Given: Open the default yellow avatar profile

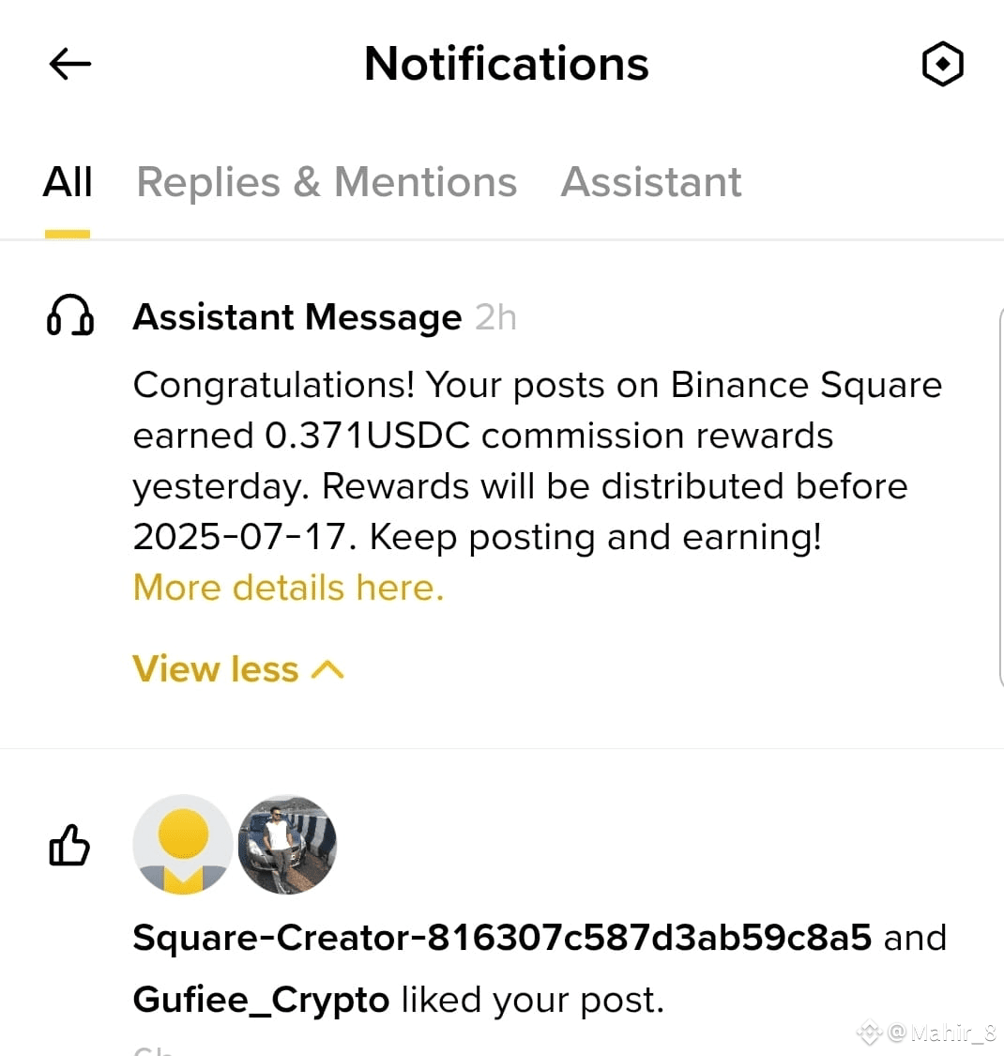Looking at the screenshot, I should click(182, 845).
